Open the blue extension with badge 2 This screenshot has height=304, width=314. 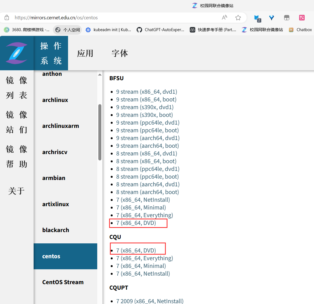pos(257,18)
